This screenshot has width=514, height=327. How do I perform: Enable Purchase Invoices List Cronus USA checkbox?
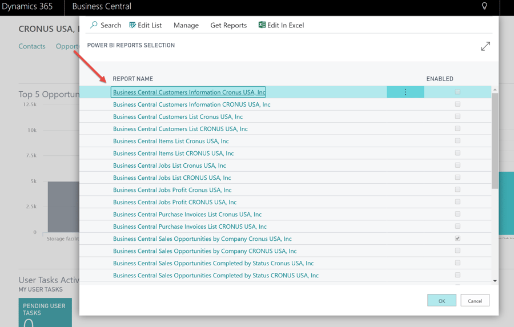coord(457,214)
